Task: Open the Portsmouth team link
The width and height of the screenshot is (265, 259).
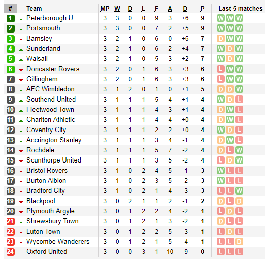Action: tap(43, 28)
